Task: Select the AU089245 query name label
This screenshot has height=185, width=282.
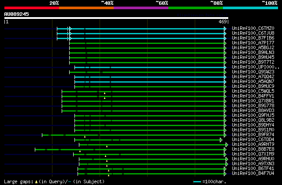Action: [17, 14]
